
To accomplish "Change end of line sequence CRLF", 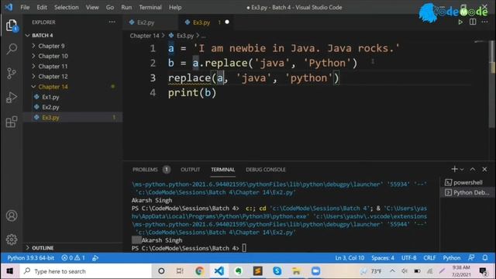I will (x=429, y=258).
